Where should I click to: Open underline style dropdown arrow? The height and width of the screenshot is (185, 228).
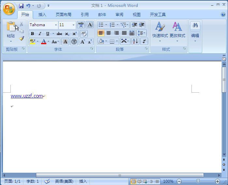click(x=53, y=34)
